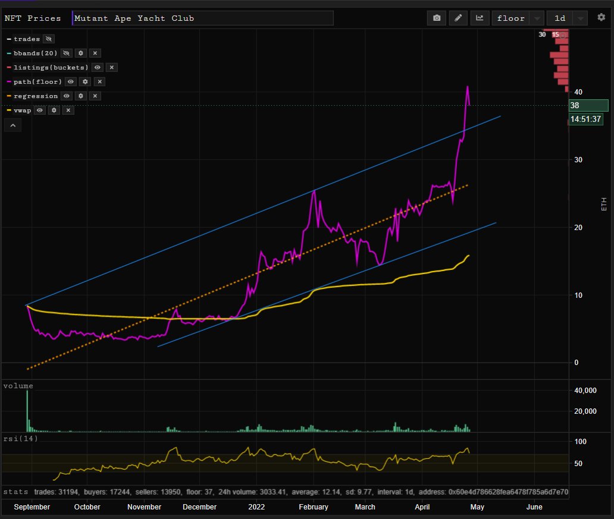Viewport: 614px width, 519px height.
Task: Click the rsi(14) panel label
Action: click(x=20, y=438)
